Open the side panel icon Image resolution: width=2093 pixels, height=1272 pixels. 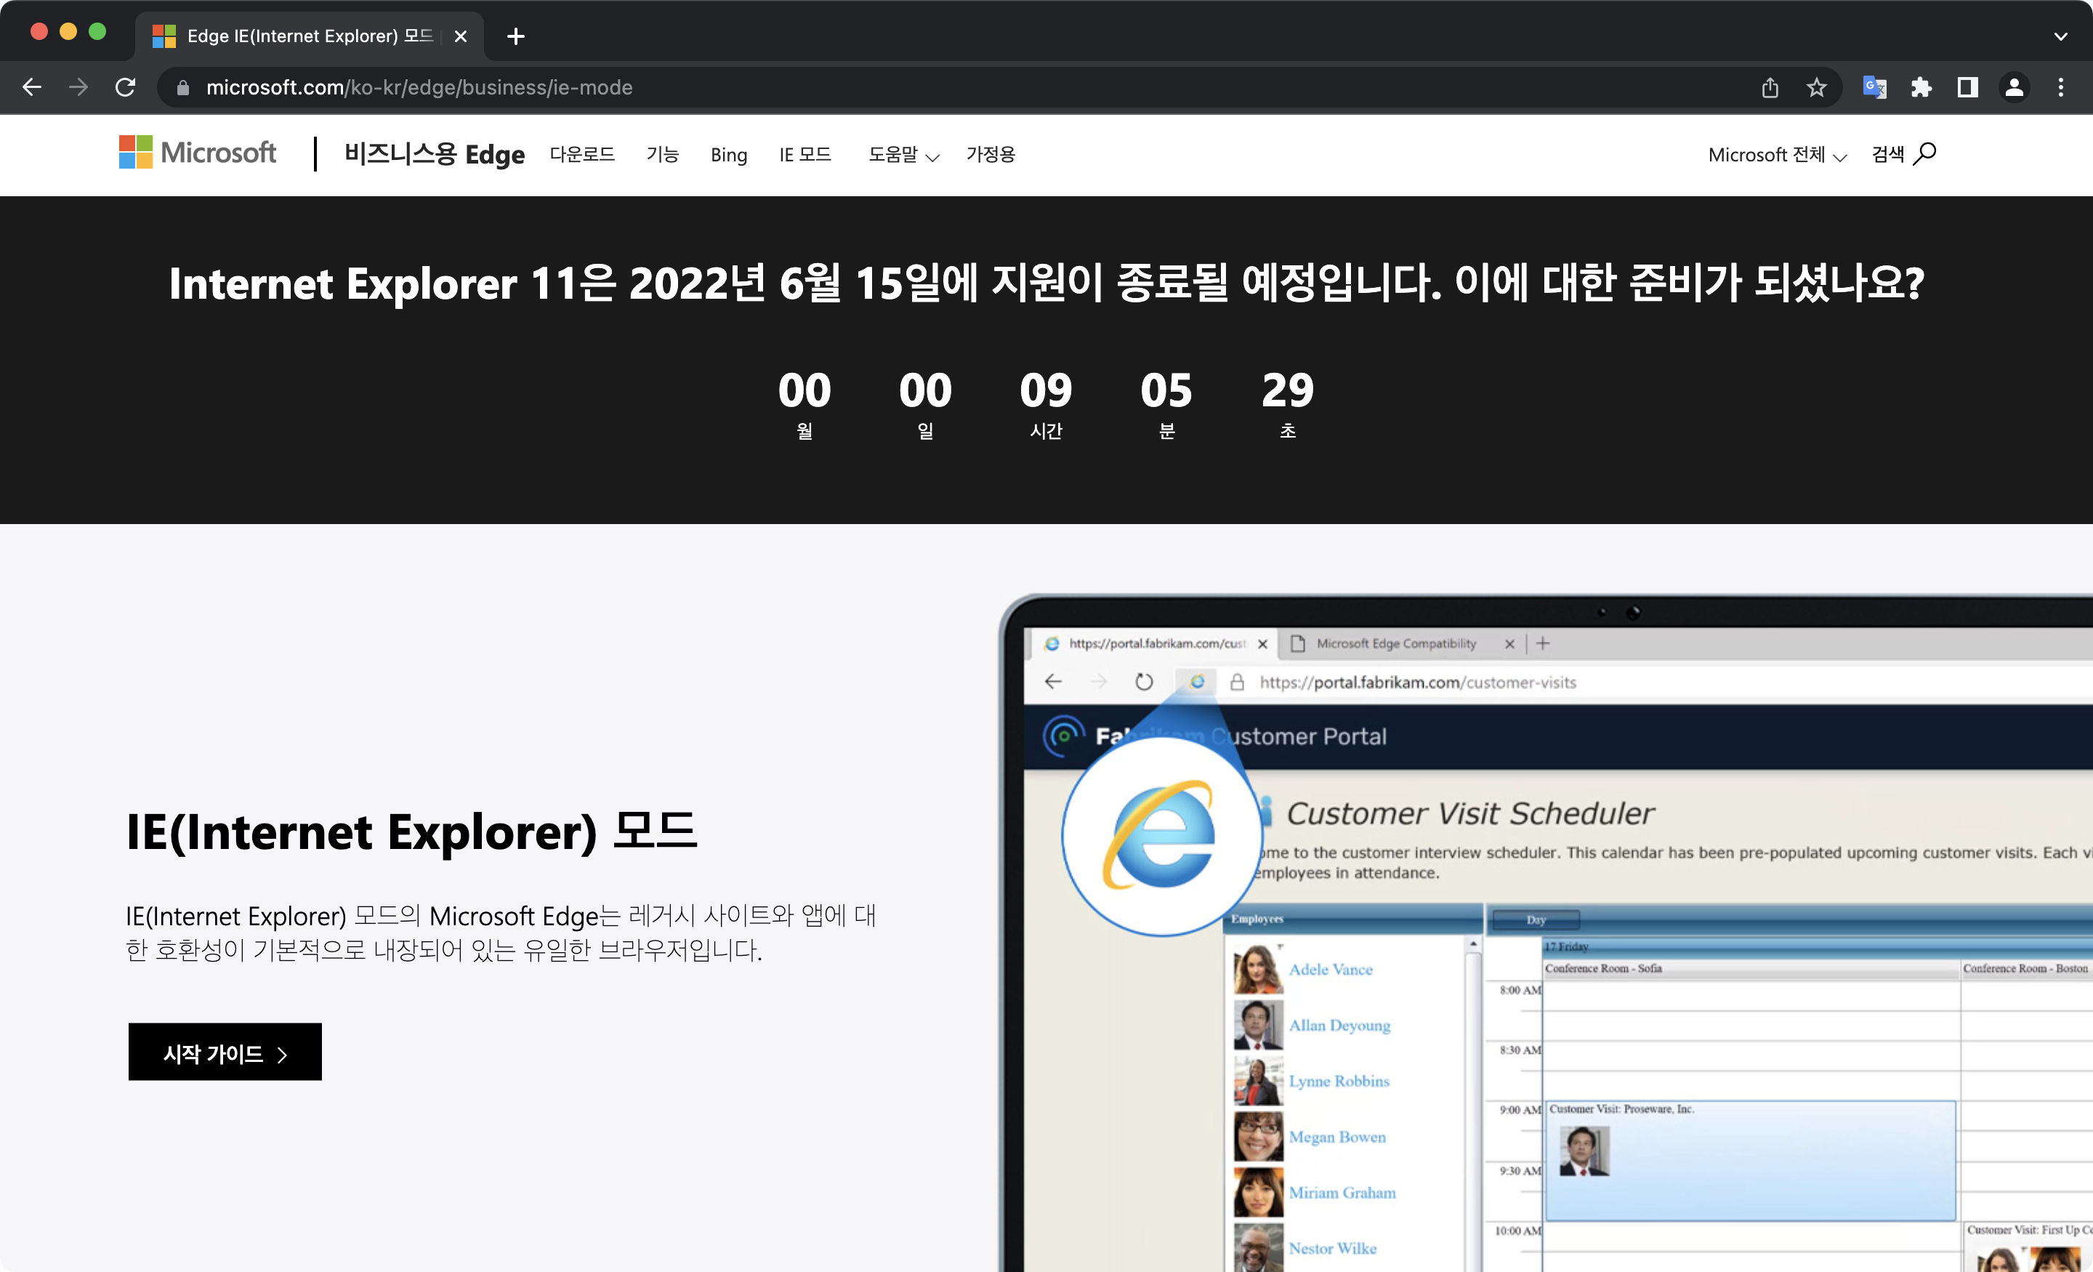click(1968, 86)
